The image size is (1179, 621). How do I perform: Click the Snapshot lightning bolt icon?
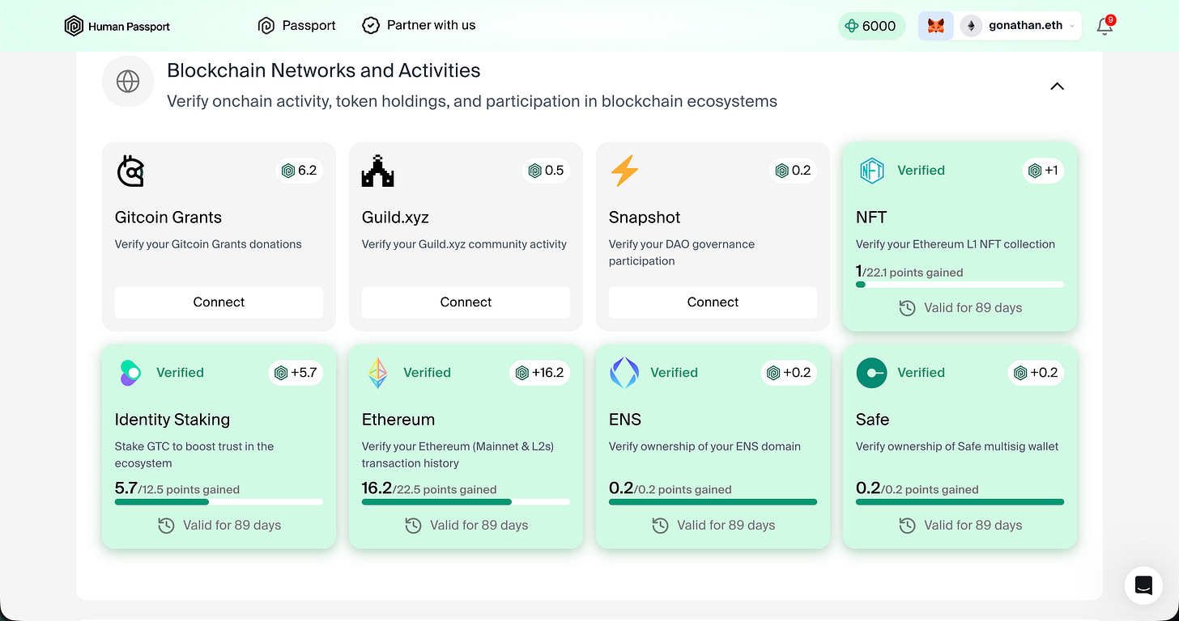click(624, 171)
